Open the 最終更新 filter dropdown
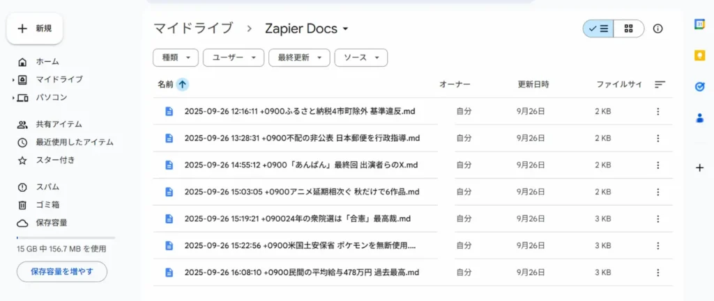The width and height of the screenshot is (714, 301). (299, 58)
